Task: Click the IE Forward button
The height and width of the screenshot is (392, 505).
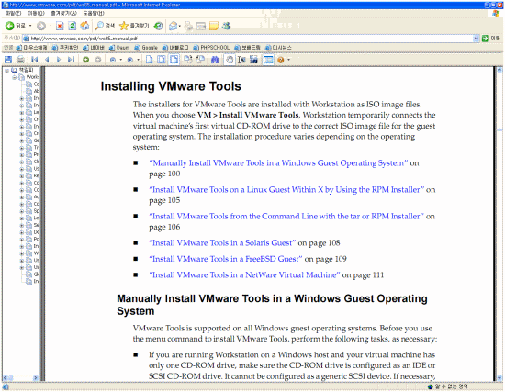Action: pyautogui.click(x=41, y=26)
